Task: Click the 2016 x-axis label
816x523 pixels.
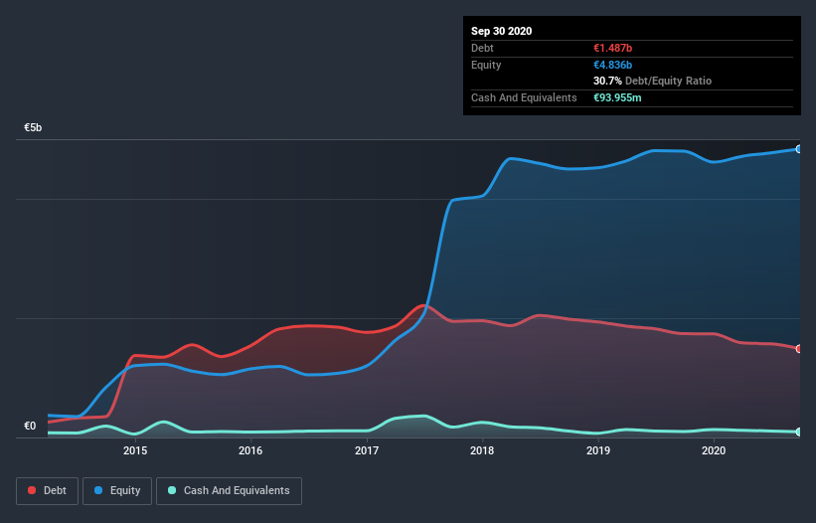Action: pyautogui.click(x=250, y=450)
